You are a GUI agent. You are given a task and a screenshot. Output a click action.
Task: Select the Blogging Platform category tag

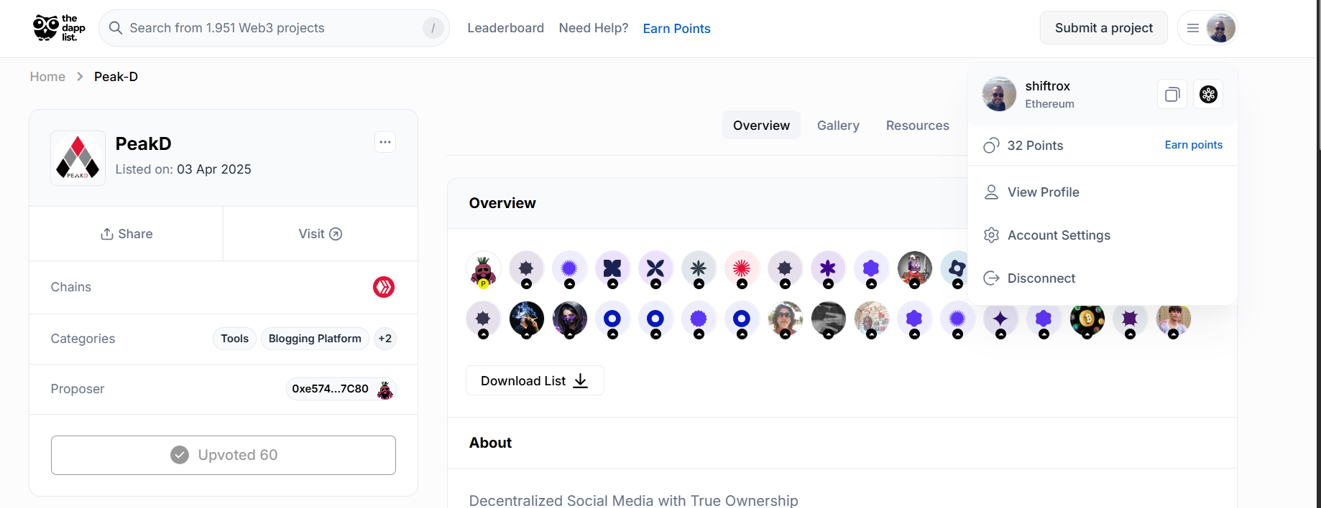click(315, 339)
